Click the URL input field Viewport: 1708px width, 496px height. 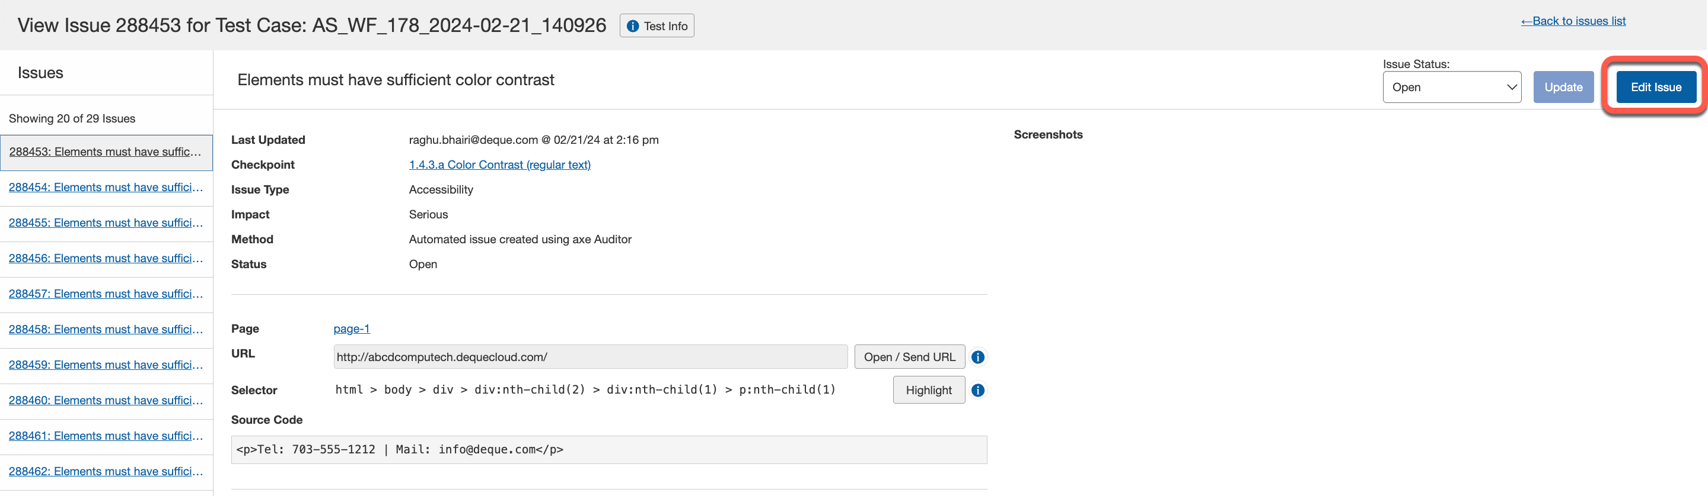pos(590,357)
